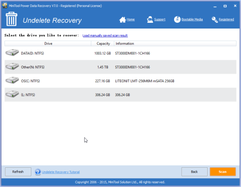Click 306.24 GB in the Information column
The width and height of the screenshot is (241, 187).
coord(122,95)
